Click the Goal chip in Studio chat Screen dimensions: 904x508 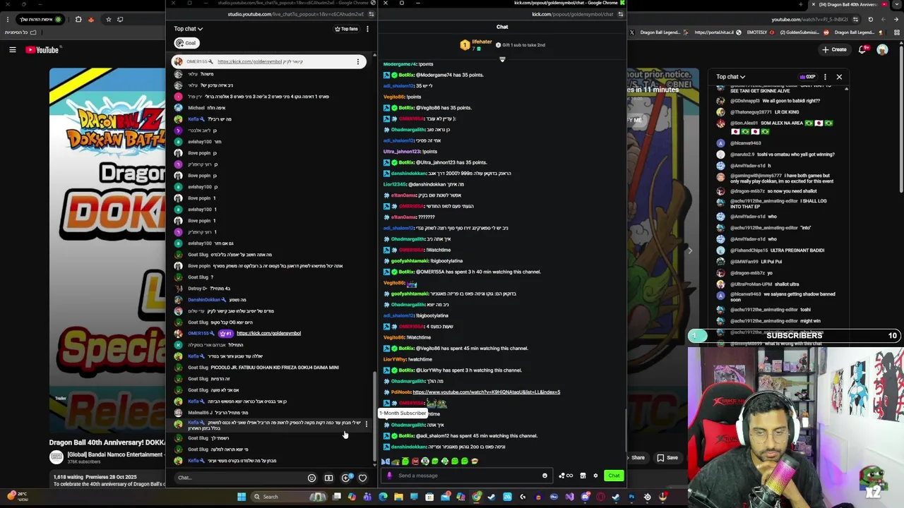tap(186, 43)
